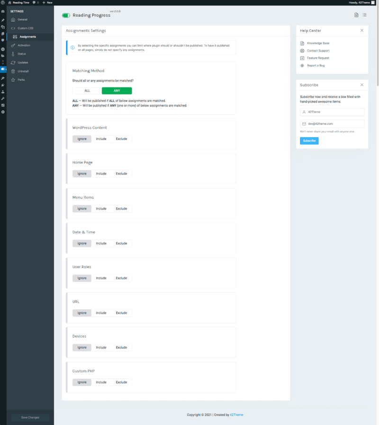Choose Ignore for Home Page
This screenshot has height=425, width=379.
tap(82, 174)
